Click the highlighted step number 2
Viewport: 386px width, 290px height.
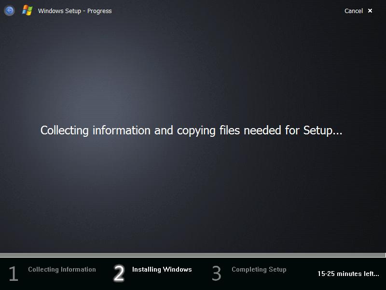[x=119, y=273]
